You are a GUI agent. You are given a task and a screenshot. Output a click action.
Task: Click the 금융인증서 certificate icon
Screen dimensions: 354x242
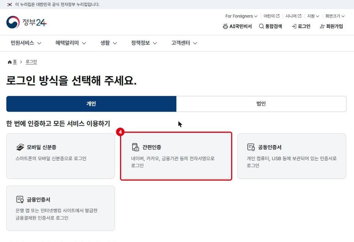[x=20, y=199]
